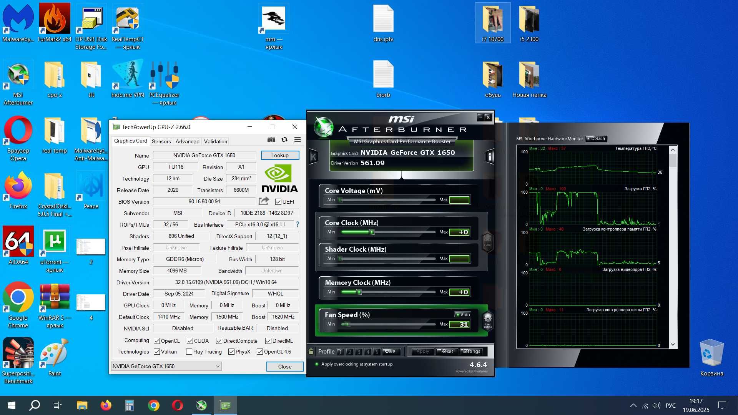Toggle fan speed Auto button
Screen dimensions: 738x415
point(463,314)
